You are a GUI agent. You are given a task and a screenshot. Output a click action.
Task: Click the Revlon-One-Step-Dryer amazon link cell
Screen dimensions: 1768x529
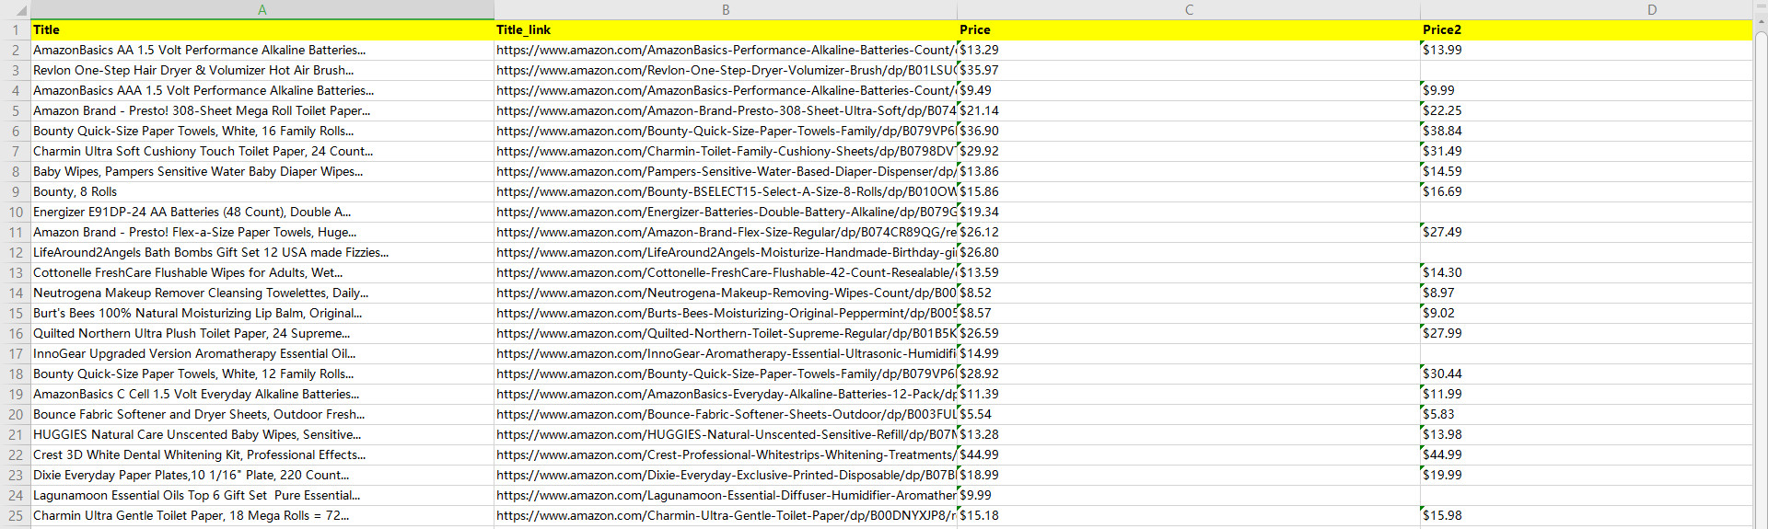(726, 70)
